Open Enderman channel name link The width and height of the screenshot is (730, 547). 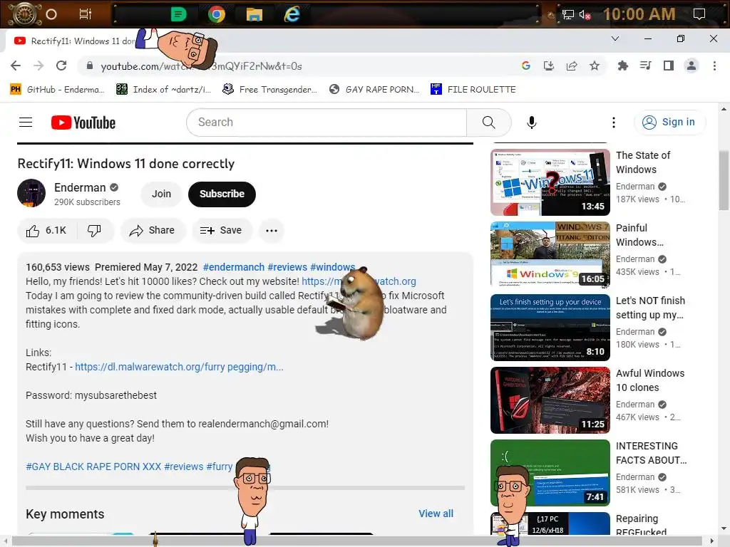pos(80,187)
